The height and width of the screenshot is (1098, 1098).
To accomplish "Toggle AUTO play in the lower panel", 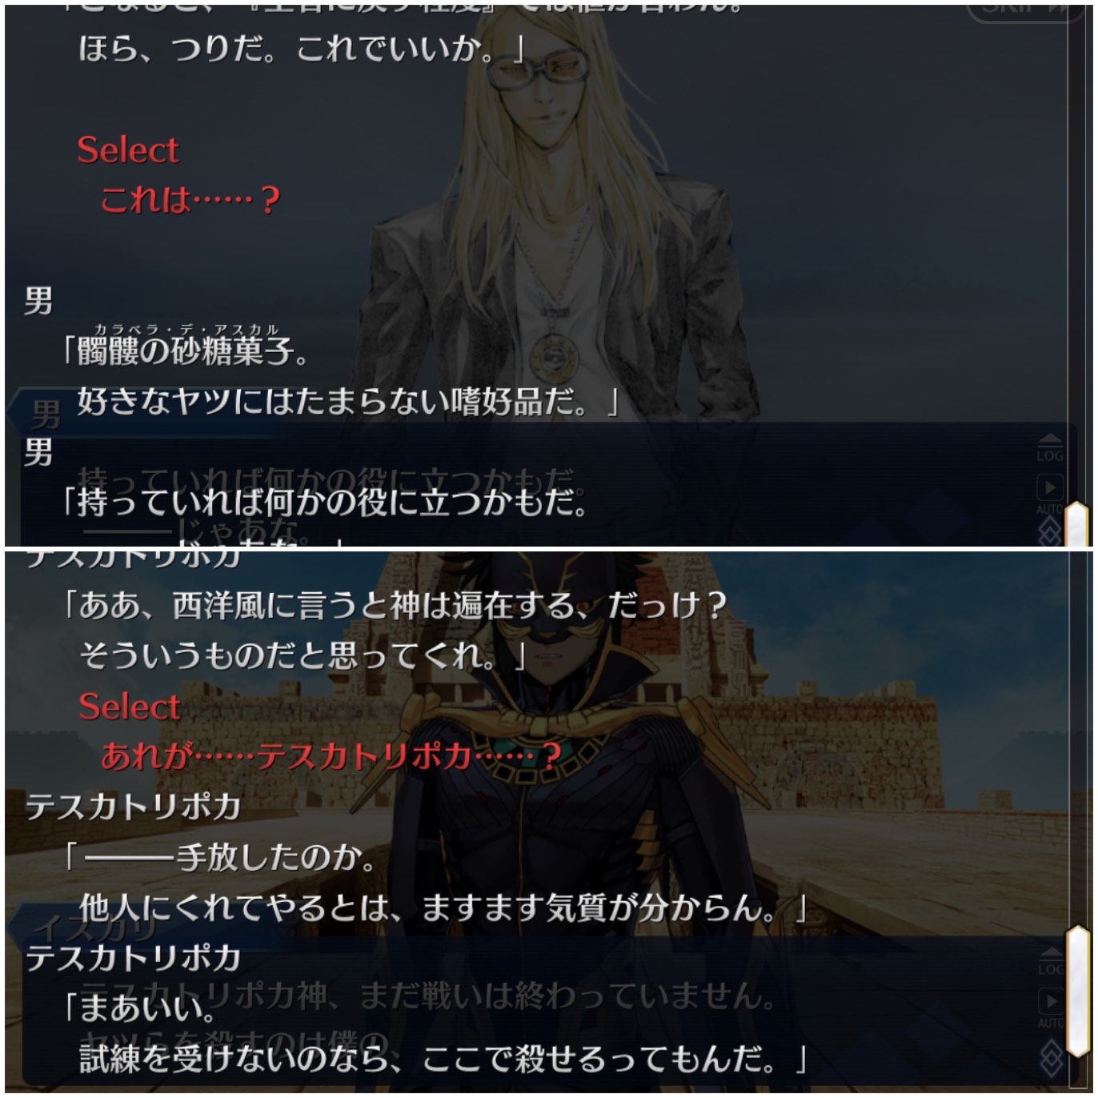I will click(x=1050, y=1008).
